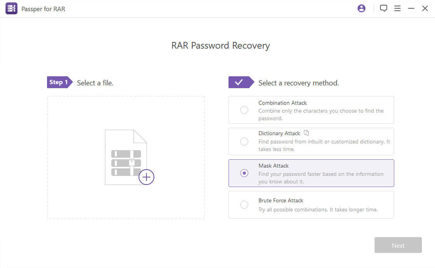Click the Combination Attack option title

(x=282, y=103)
